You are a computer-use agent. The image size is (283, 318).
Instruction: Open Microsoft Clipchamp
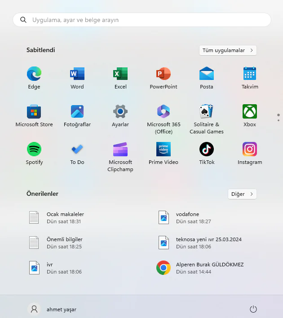click(x=120, y=157)
